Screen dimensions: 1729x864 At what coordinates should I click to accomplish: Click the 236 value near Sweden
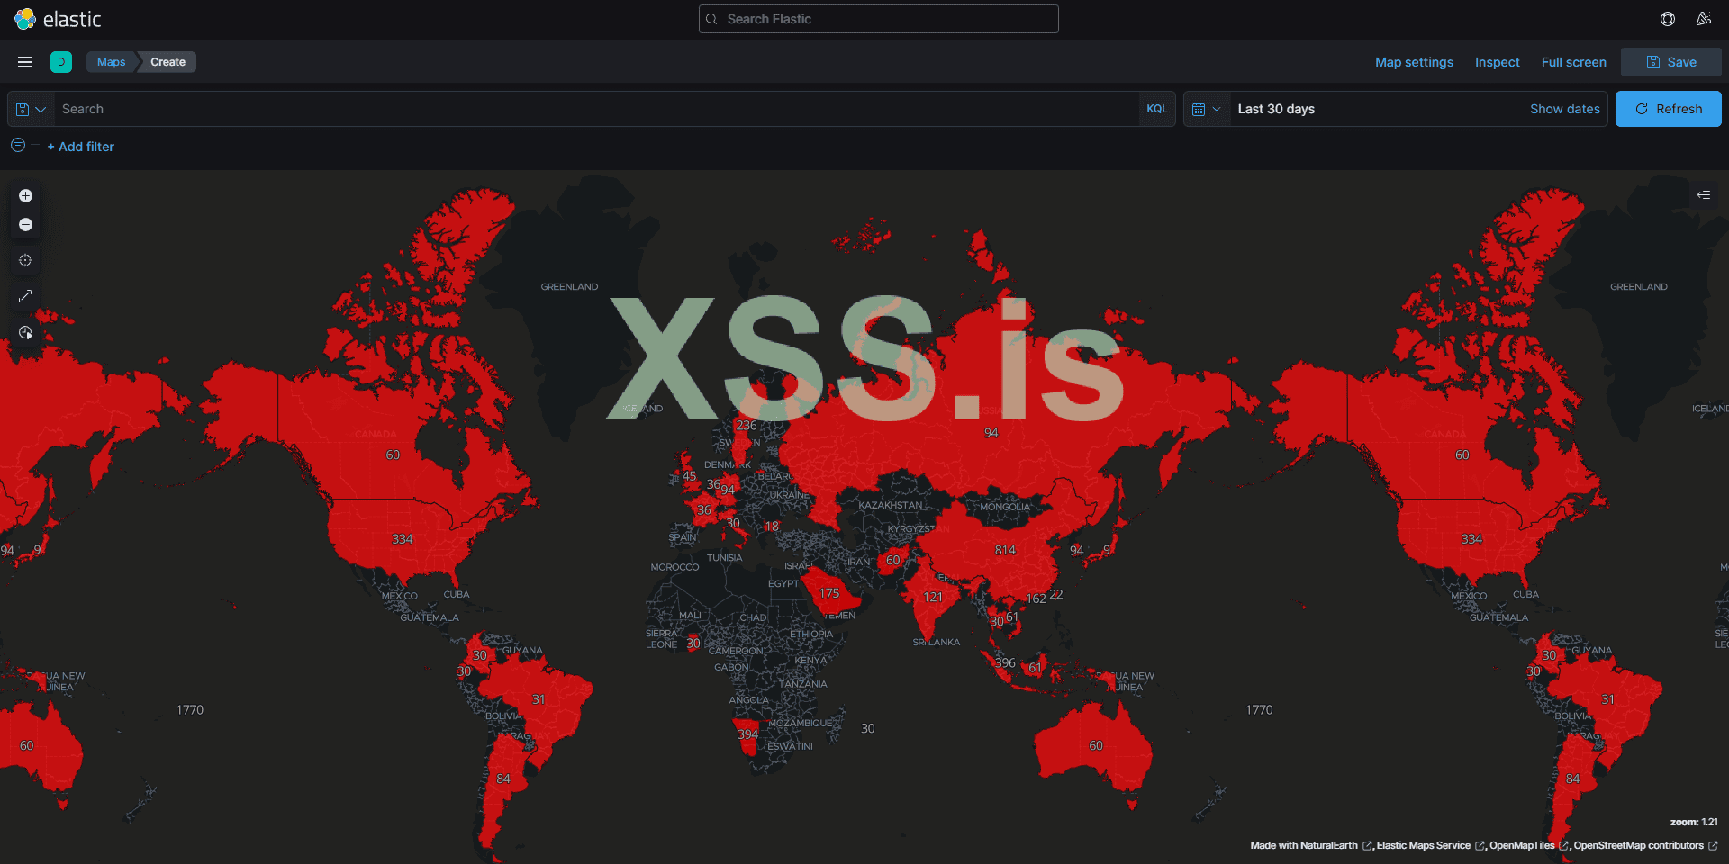point(747,425)
